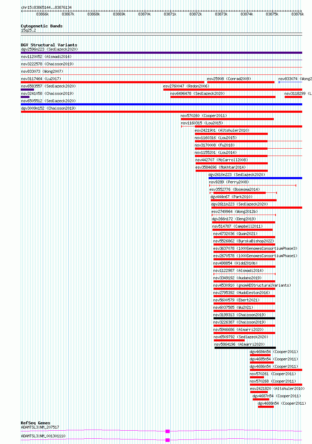Click the nsv5946686 (Almarri2020) label
Screen dimensions: 312x444
238,330
